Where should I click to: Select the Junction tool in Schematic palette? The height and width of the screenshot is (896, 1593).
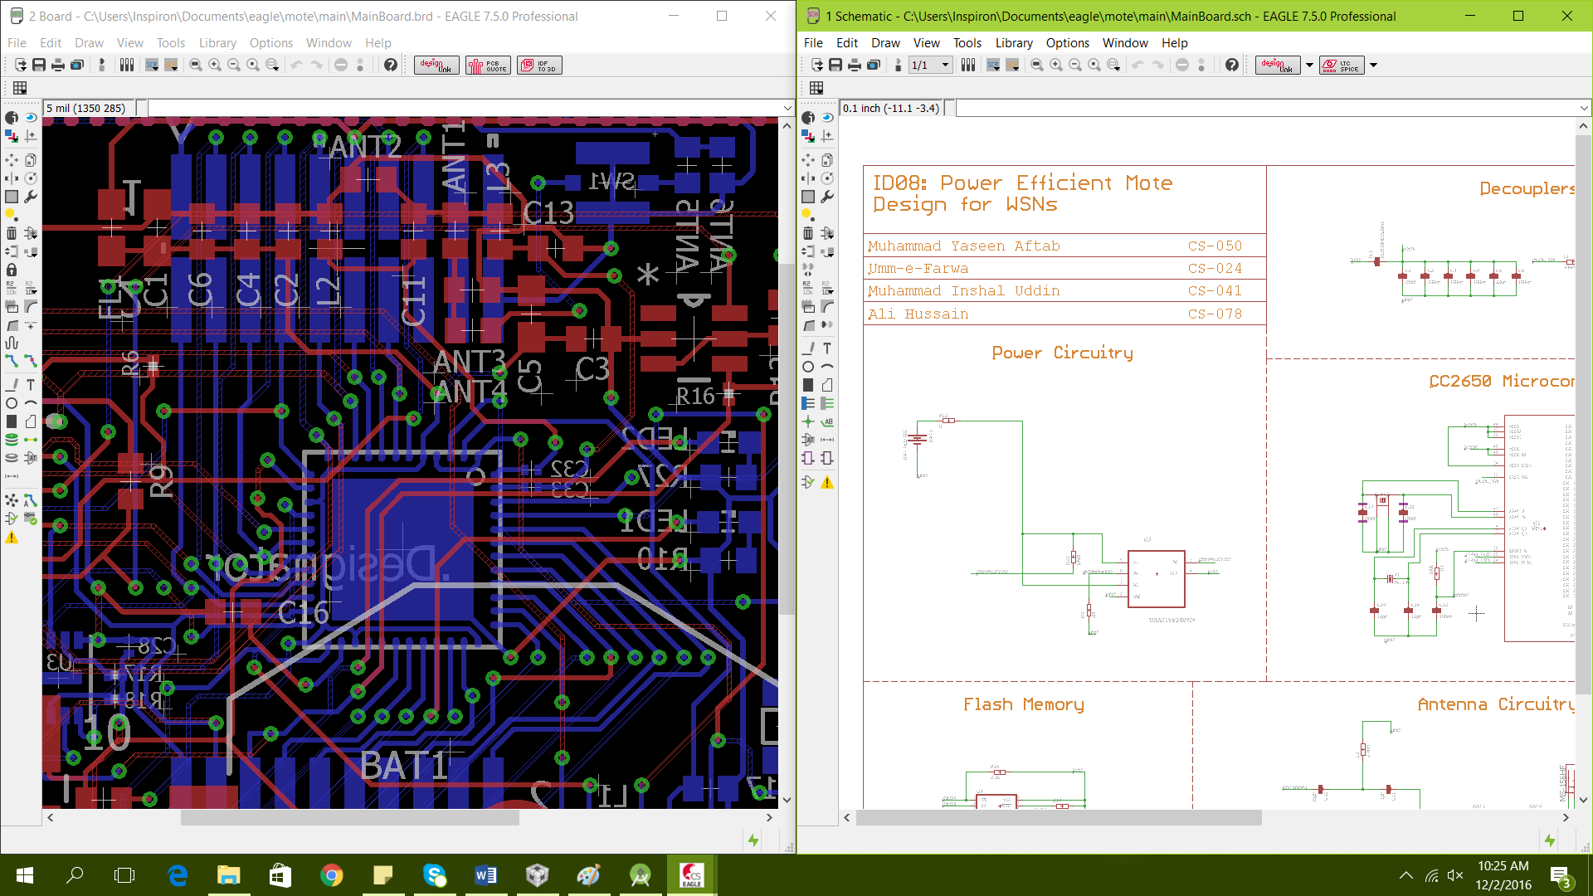tap(808, 421)
